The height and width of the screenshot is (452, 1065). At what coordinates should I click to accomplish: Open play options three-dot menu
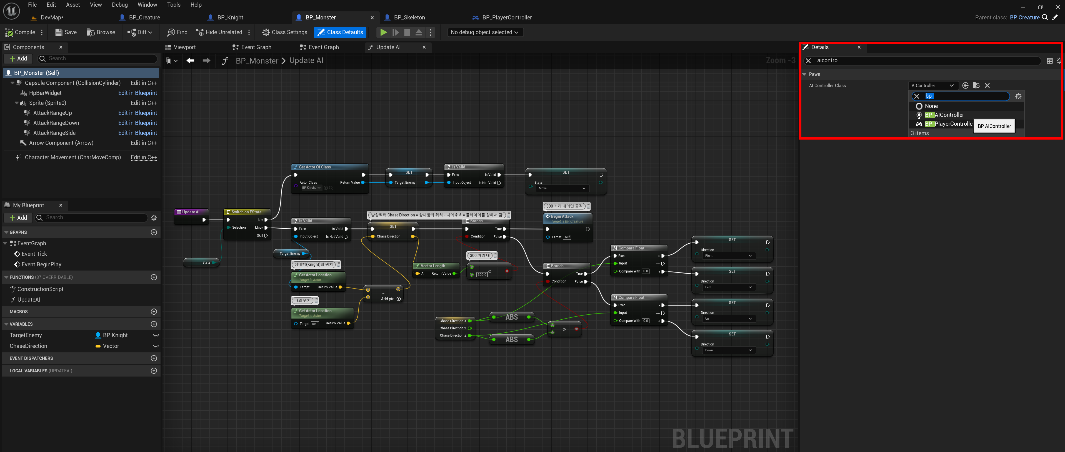coord(430,32)
